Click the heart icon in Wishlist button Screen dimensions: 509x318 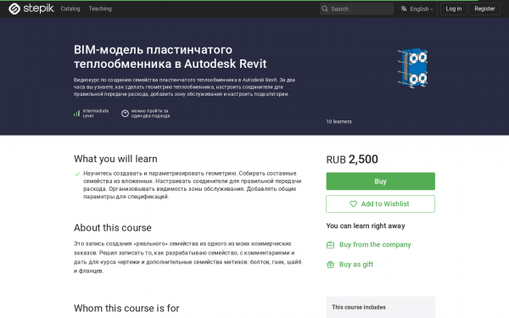click(353, 204)
